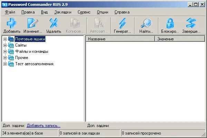Click the Изменить edit pencil icon
Viewport: 207px width, 138px height.
click(33, 23)
